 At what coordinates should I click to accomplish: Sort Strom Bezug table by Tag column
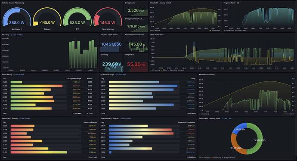(x=4, y=78)
